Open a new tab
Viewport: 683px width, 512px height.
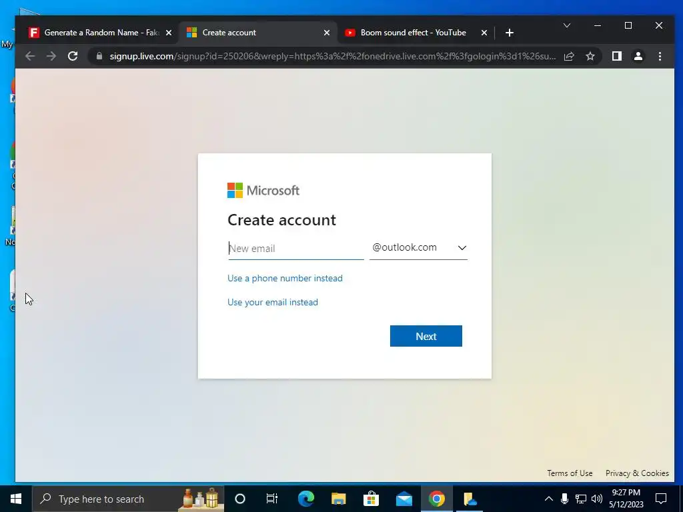(x=509, y=33)
